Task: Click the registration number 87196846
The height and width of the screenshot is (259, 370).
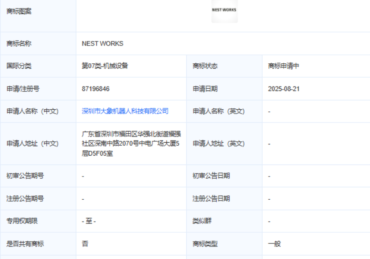Action: click(x=95, y=89)
